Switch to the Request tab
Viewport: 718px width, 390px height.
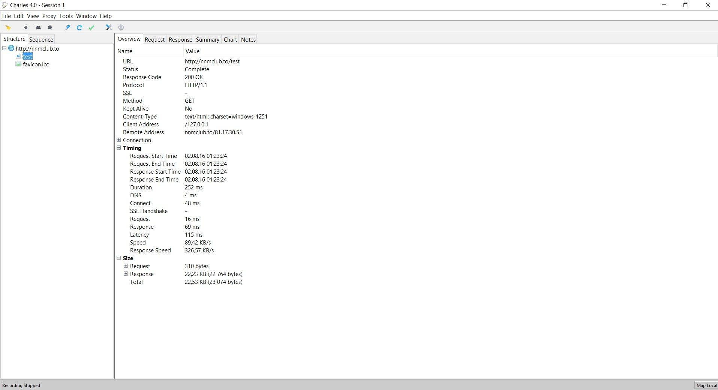154,39
